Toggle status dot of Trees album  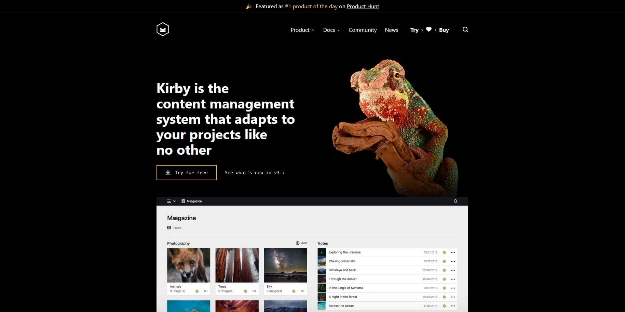pyautogui.click(x=245, y=291)
